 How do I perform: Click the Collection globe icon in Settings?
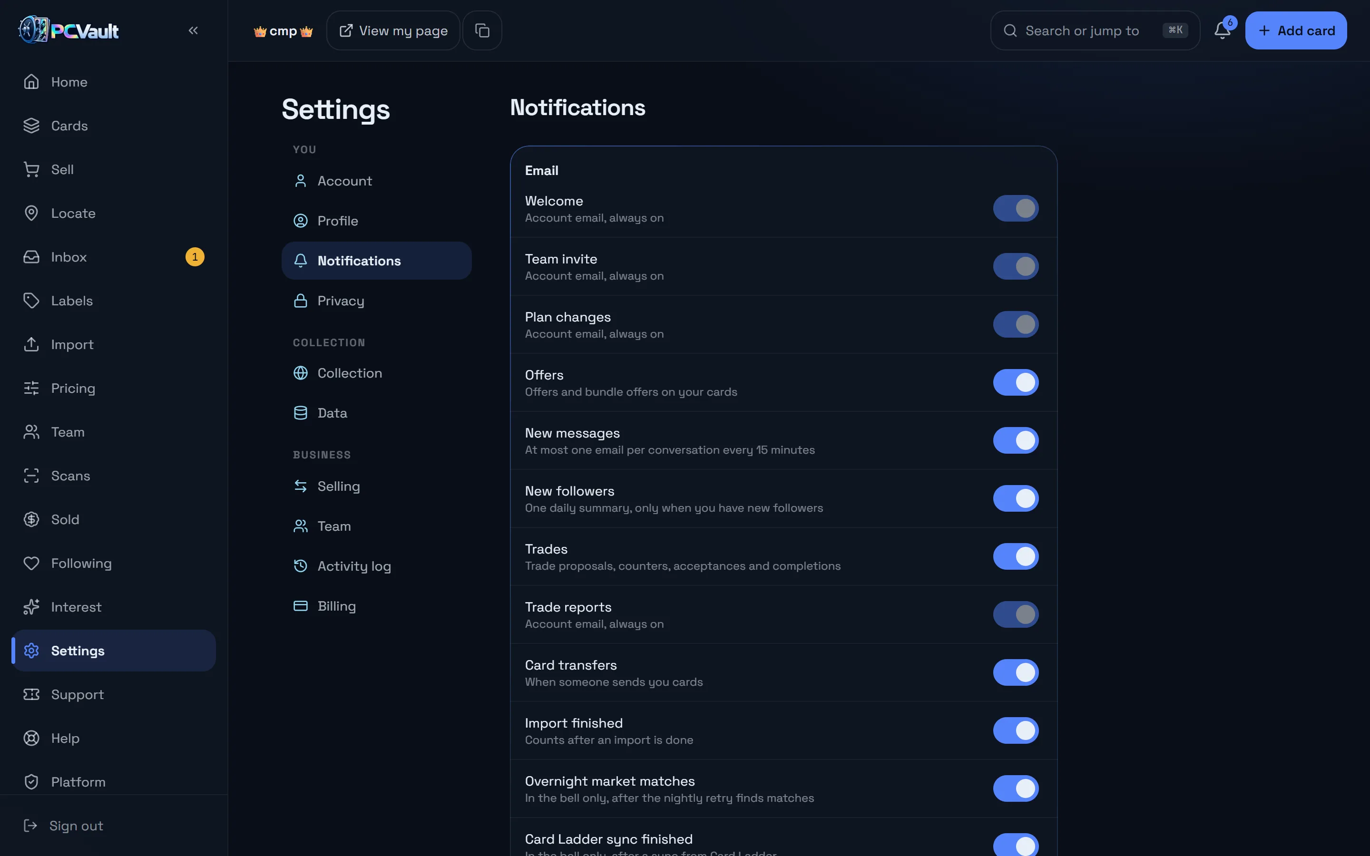click(x=301, y=373)
